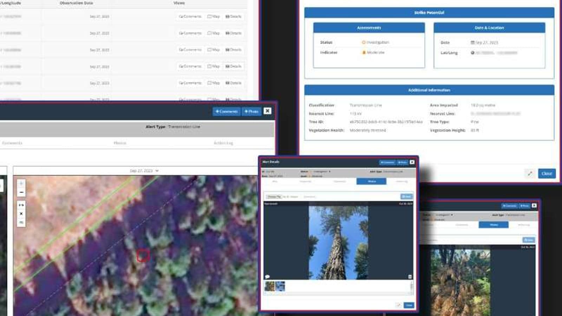Open Details for the third table row

pos(233,50)
